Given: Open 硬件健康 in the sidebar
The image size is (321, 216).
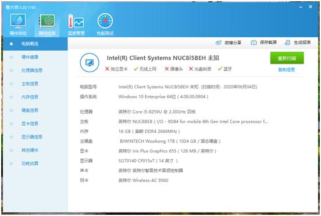Looking at the screenshot, I should click(30, 57).
